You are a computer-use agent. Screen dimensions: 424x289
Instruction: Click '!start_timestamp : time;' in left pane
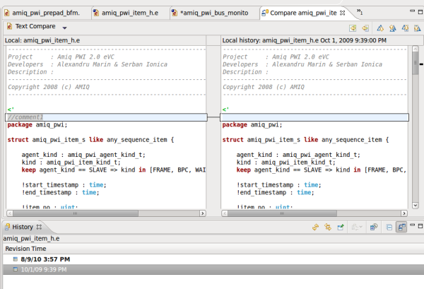tap(64, 185)
